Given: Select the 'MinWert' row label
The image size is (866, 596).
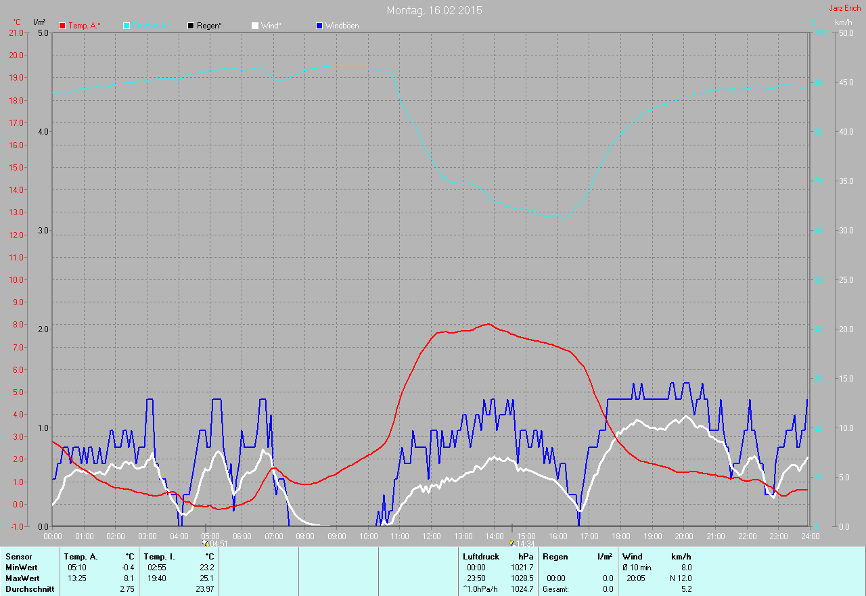Looking at the screenshot, I should [22, 568].
